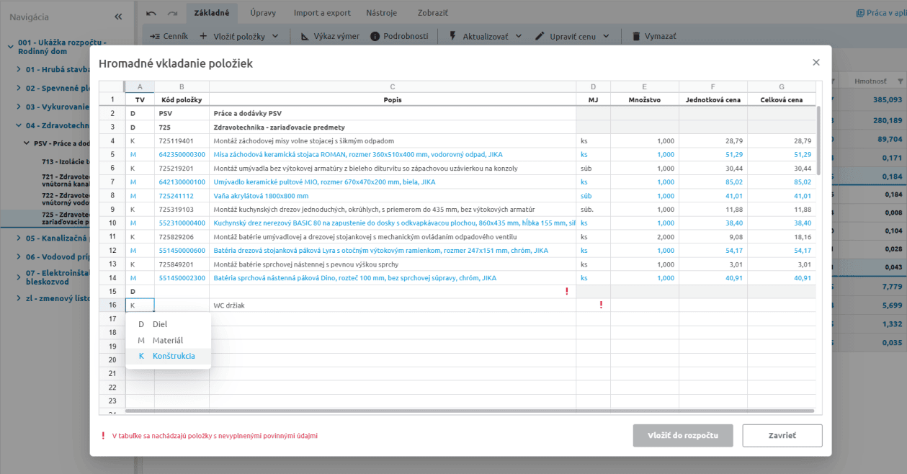Click code cell 642350000300

(x=182, y=155)
